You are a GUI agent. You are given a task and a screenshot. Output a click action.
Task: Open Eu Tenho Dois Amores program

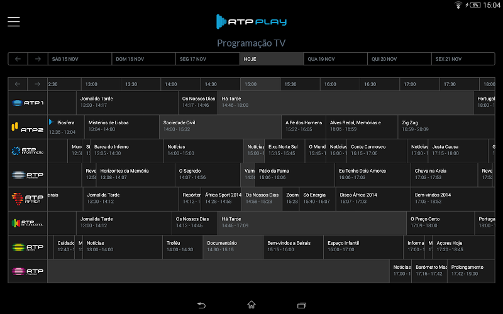click(373, 175)
